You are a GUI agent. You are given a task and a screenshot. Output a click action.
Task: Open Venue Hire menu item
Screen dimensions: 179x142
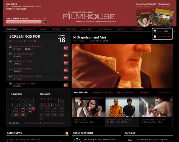tap(87, 29)
